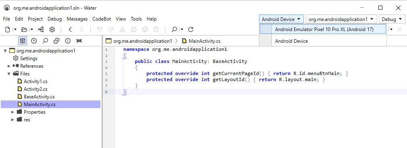Collapse the Files folder node
407x148 pixels.
click(9, 74)
